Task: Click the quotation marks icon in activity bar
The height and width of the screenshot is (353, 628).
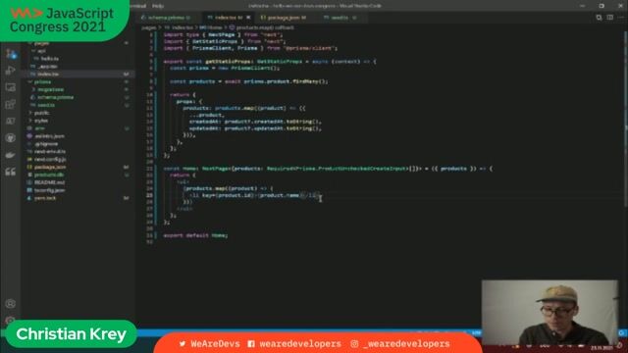Action: [x=11, y=173]
